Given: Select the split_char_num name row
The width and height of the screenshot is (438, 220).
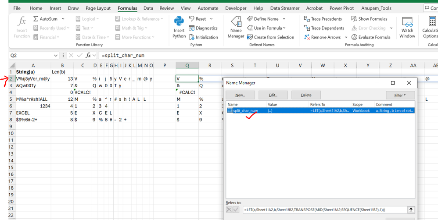Looking at the screenshot, I should pos(320,111).
